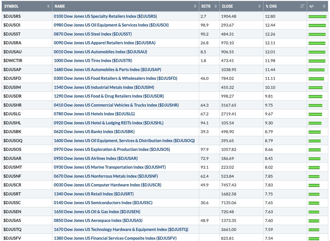The height and width of the screenshot is (241, 330).
Task: Select the 12.01 percent change cell
Action: (x=270, y=52)
